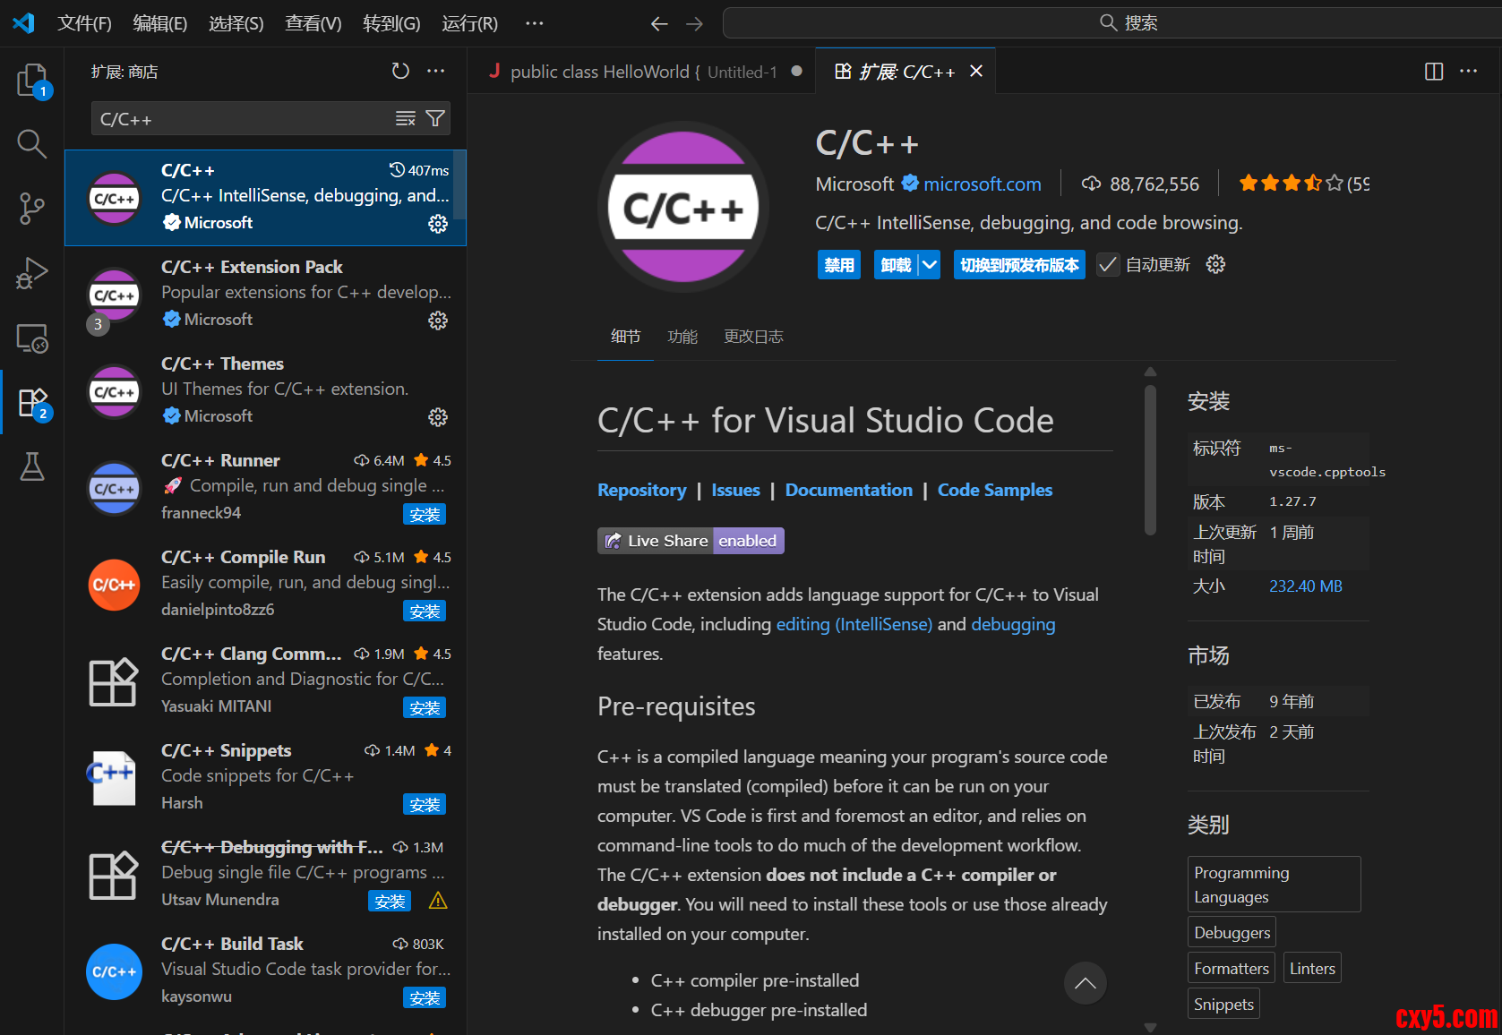Screen dimensions: 1502x1035
Task: Clear extension search results
Action: click(x=406, y=119)
